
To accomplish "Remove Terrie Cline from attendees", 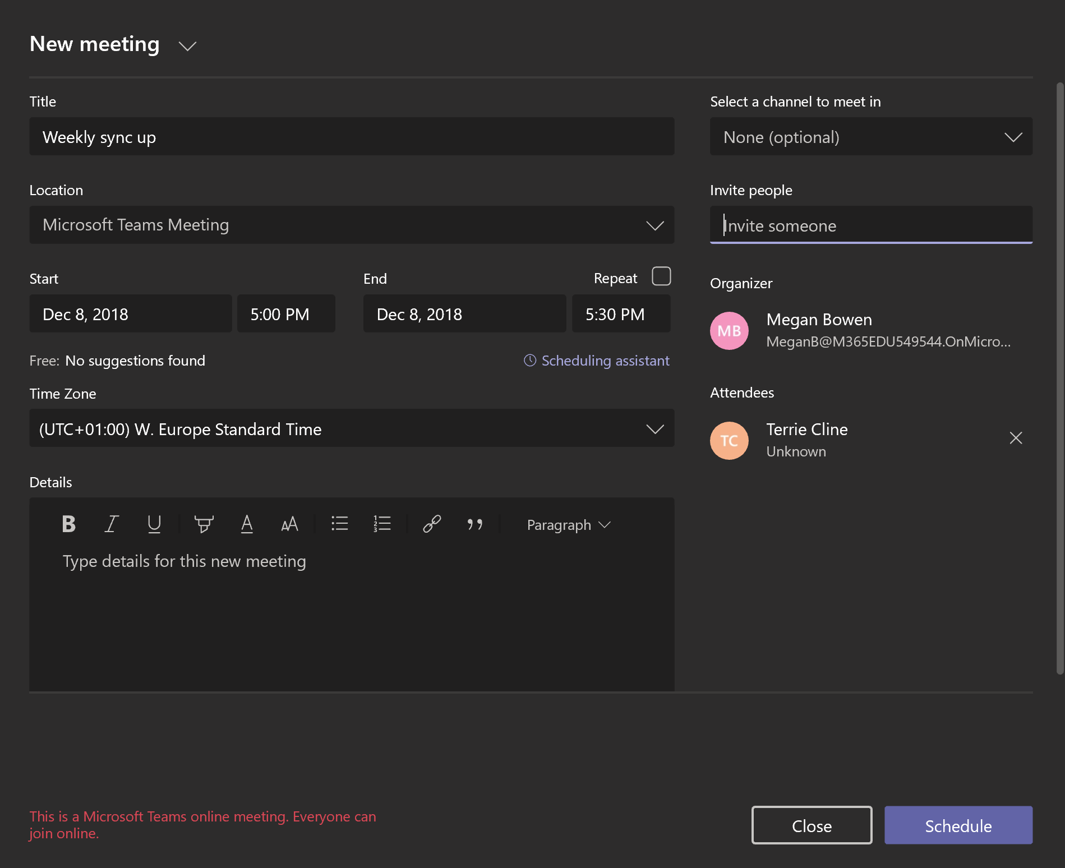I will pos(1016,438).
